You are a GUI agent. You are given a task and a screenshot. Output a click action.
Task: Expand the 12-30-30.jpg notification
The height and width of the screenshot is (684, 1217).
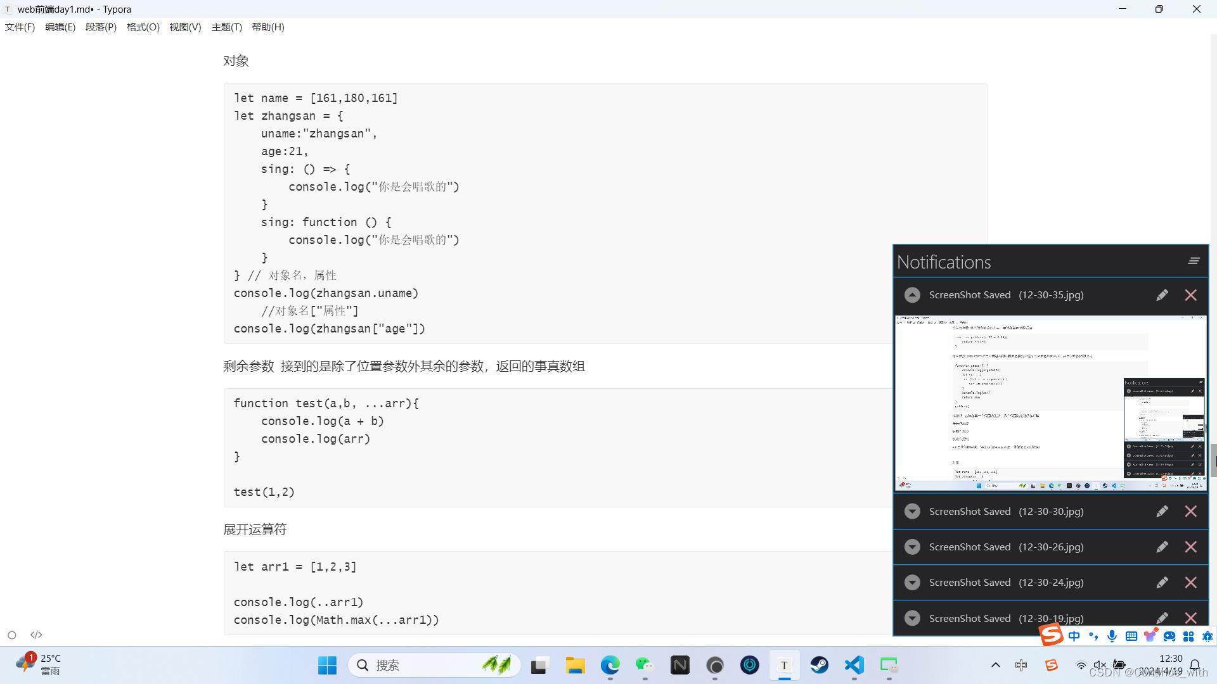click(912, 512)
